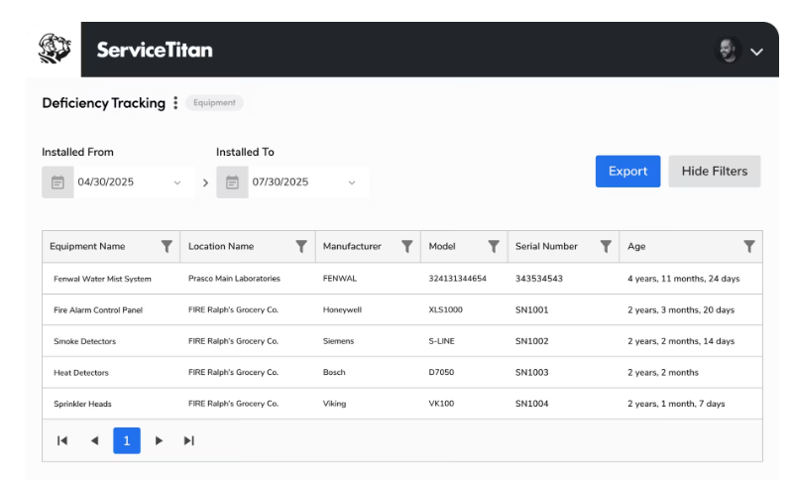Viewport: 791px width, 480px height.
Task: Click S-LINE model cell
Action: tap(441, 341)
